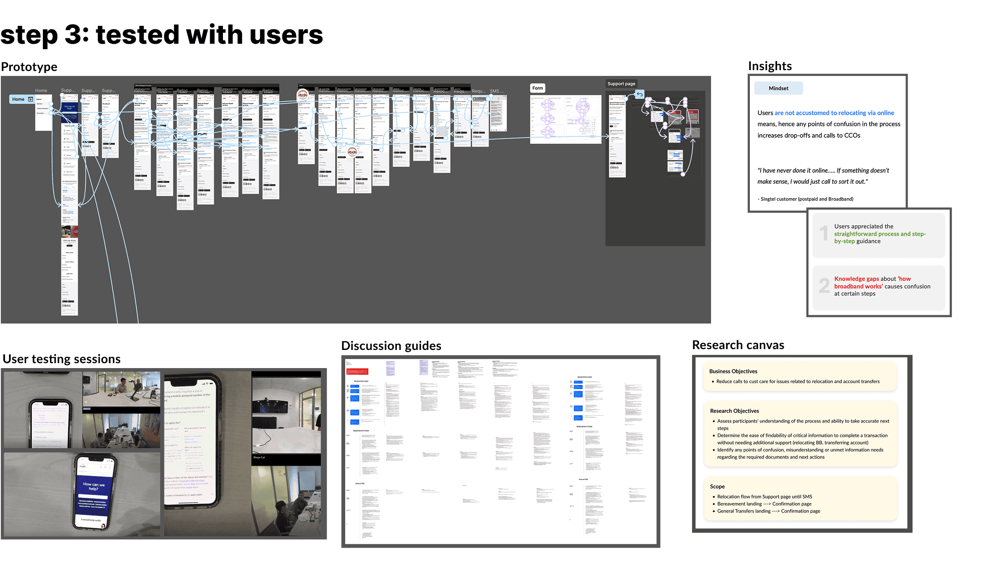Select the Business Objectives card

(799, 376)
